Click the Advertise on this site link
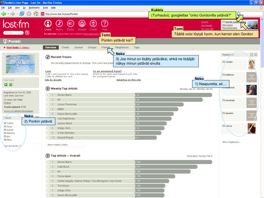The image size is (264, 198). 128,80
